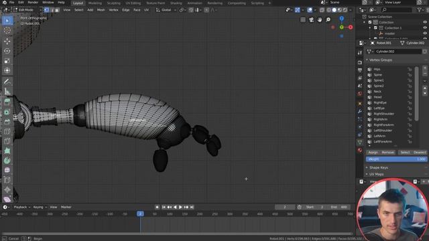Open the Playback dropdown in timeline

22,207
